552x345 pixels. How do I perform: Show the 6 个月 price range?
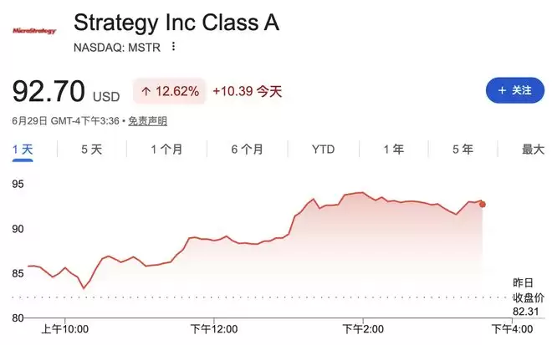247,150
